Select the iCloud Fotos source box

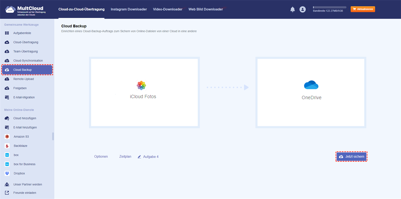point(144,92)
